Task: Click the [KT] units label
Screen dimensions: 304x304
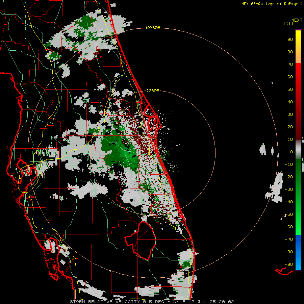Action: (x=288, y=23)
